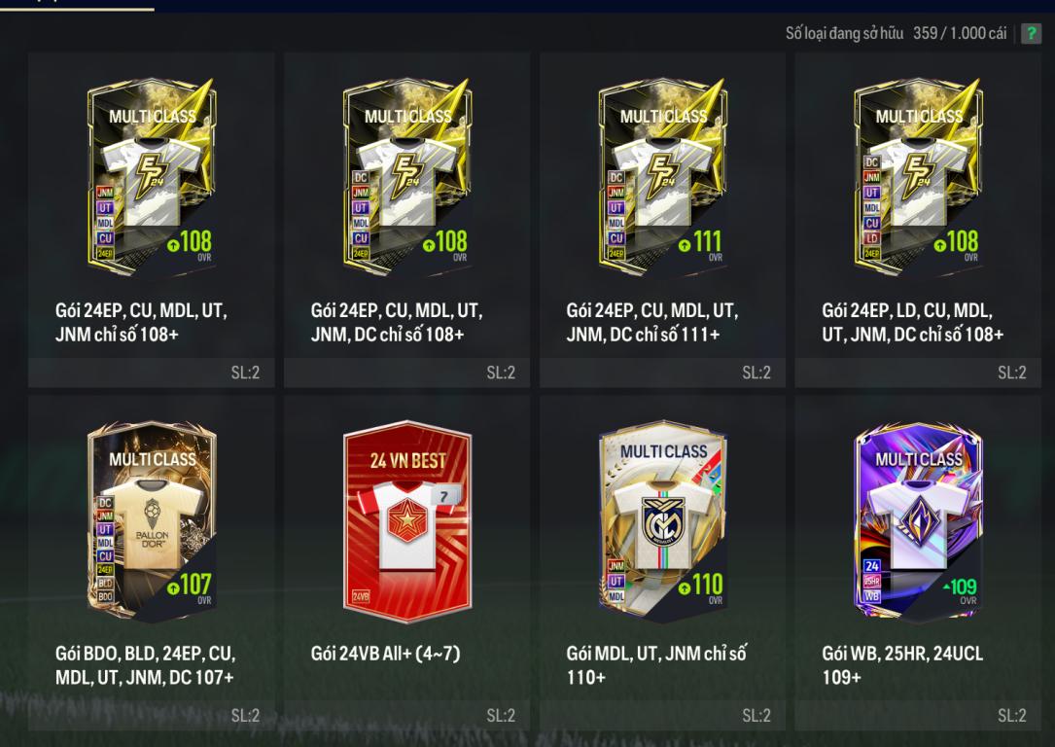1055x747 pixels.
Task: Click SL:2 bar under the 111+ pack
Action: pos(663,373)
